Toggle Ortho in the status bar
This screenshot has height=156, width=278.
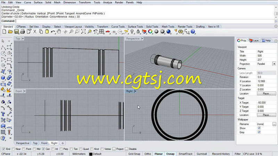point(147,154)
